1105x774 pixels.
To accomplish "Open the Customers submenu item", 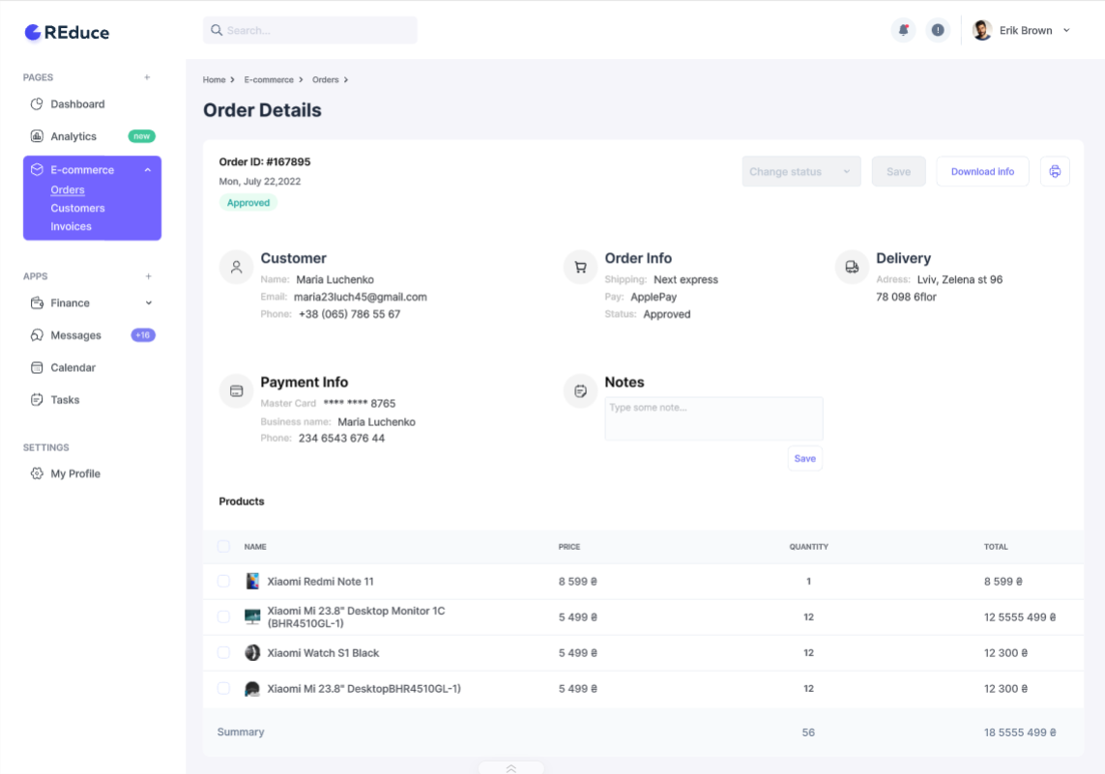I will (x=77, y=208).
